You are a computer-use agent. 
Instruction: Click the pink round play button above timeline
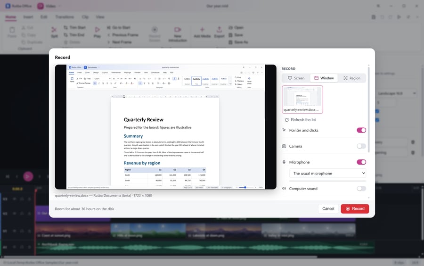[x=28, y=176]
